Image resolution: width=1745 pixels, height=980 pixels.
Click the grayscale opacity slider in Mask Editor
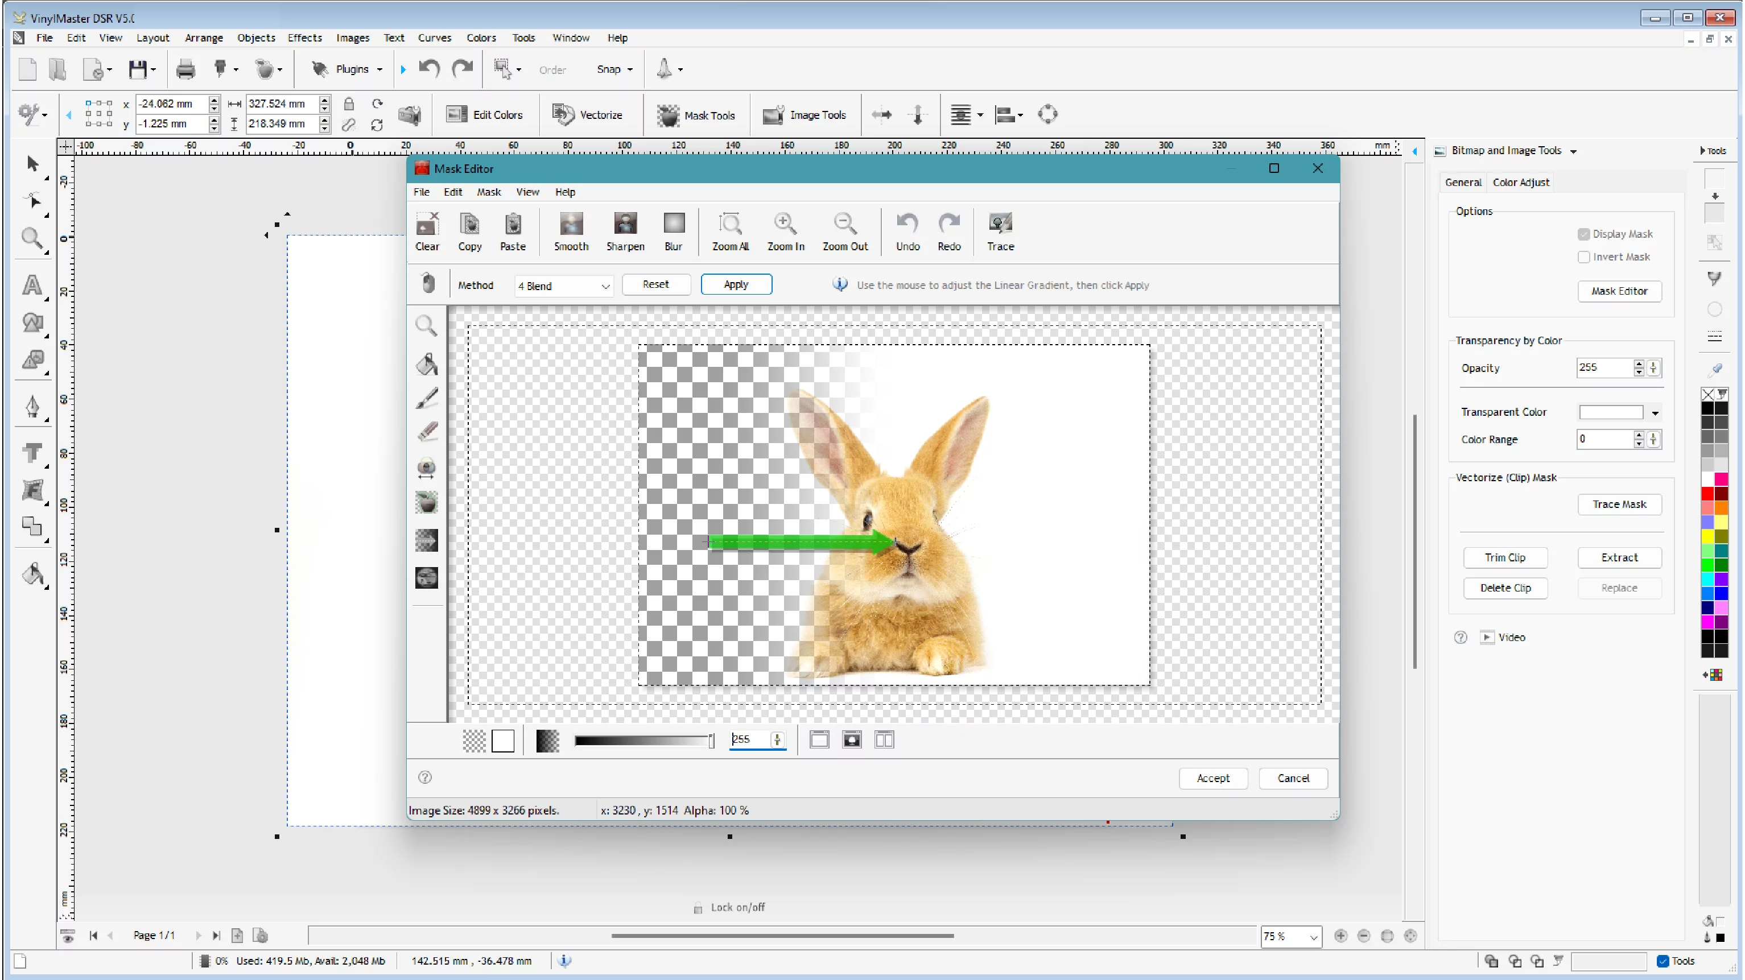[x=643, y=741]
